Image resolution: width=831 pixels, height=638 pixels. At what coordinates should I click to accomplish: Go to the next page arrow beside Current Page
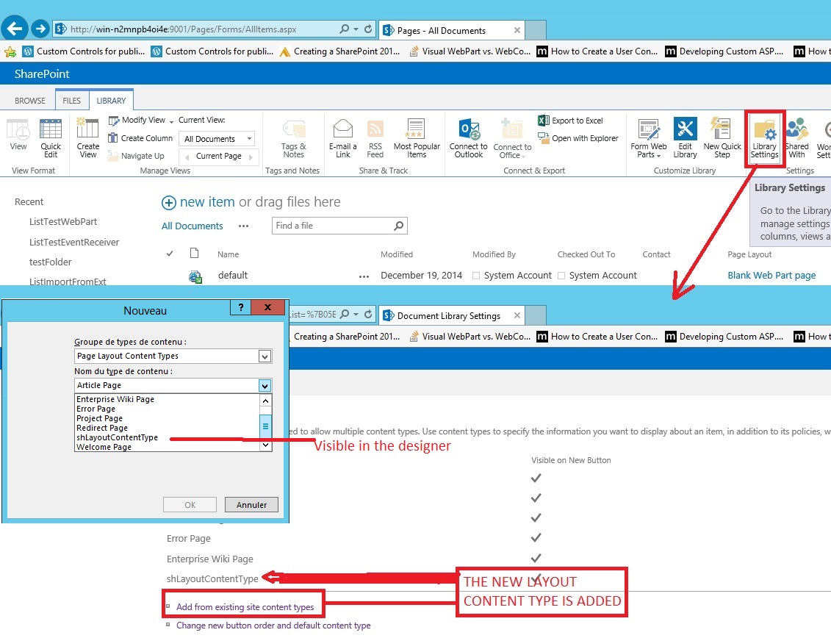click(251, 157)
